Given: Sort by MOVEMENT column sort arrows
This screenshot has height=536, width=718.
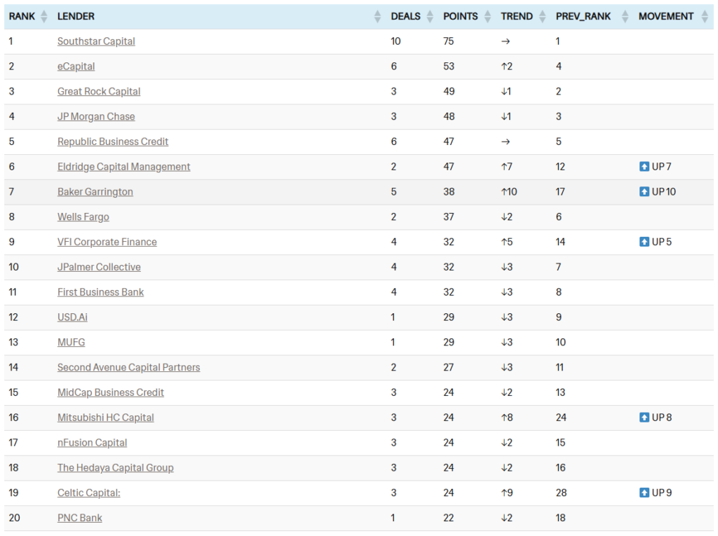Looking at the screenshot, I should click(x=705, y=17).
